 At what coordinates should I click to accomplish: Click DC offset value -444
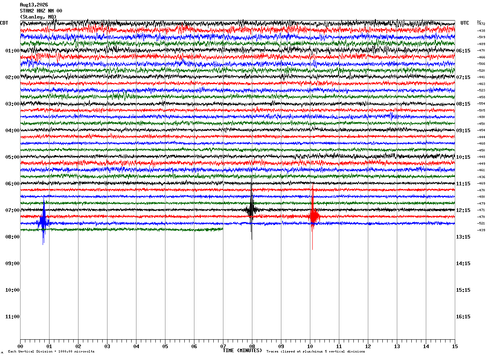(481, 137)
